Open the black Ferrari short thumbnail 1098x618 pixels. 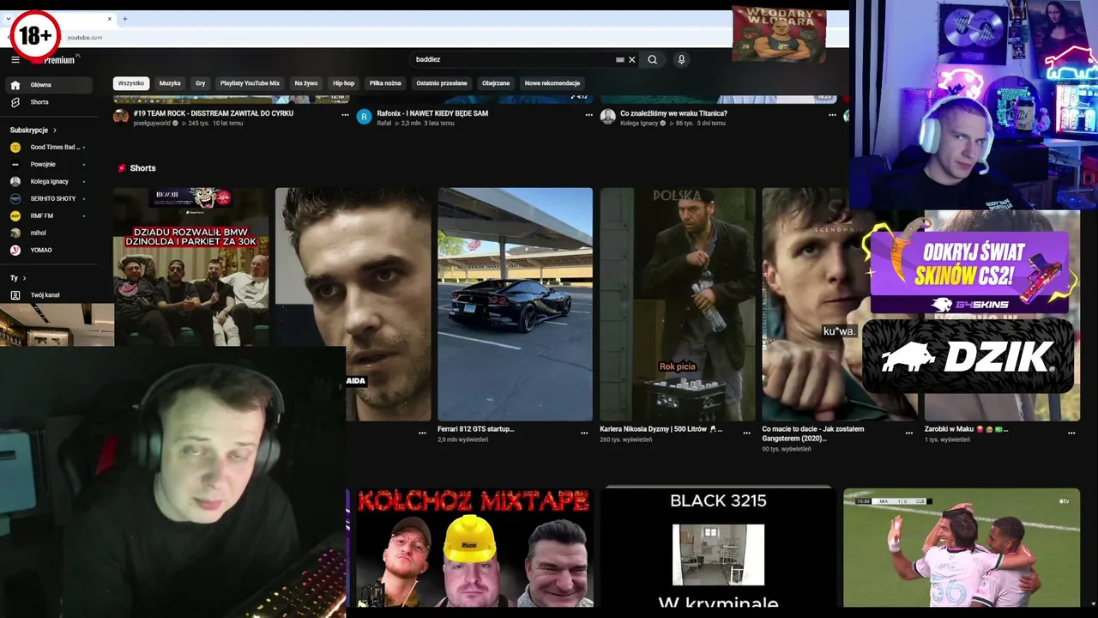coord(515,304)
